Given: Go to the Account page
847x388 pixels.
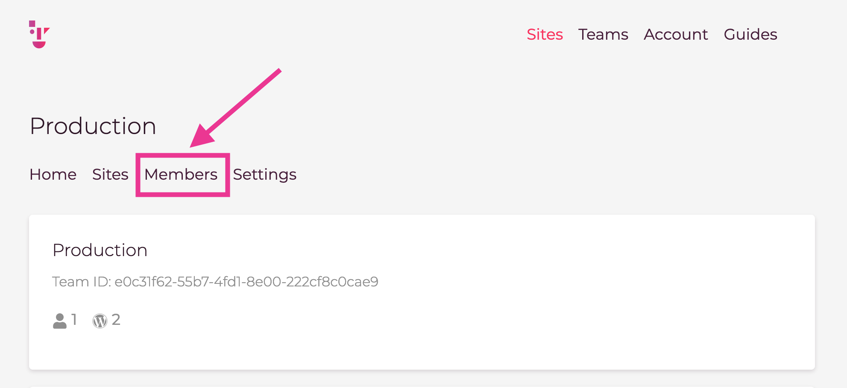Looking at the screenshot, I should tap(676, 34).
